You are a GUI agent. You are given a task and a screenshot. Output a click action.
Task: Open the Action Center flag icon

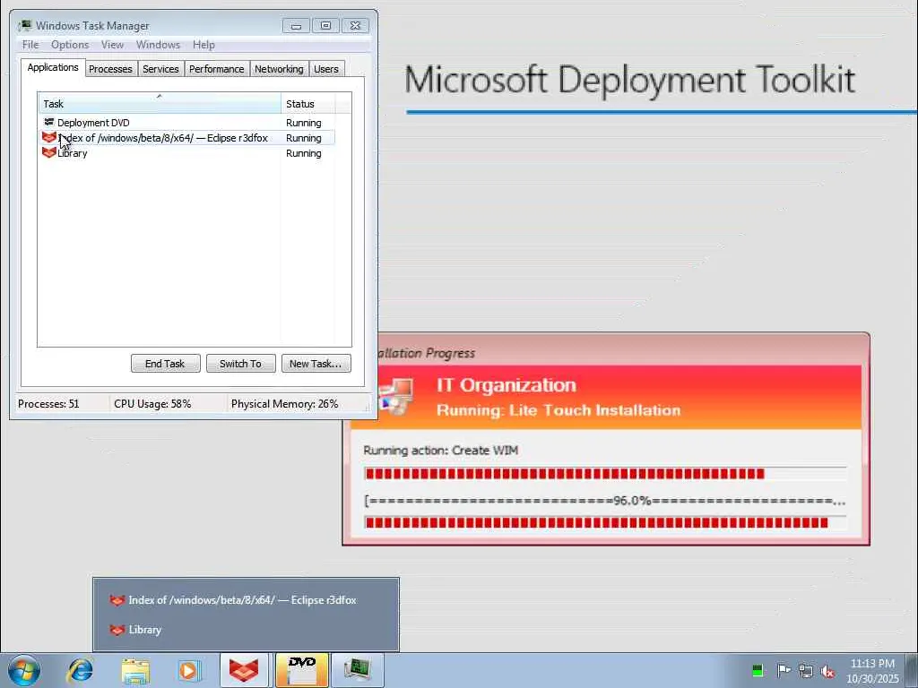tap(783, 670)
